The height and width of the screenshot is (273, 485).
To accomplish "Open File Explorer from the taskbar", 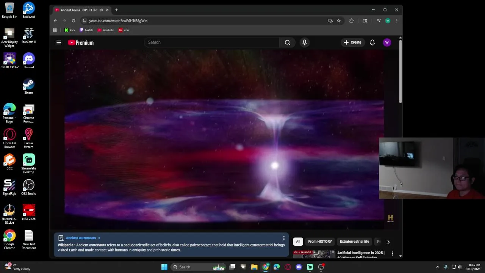I will point(254,267).
